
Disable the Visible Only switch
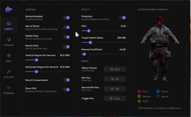(x=66, y=37)
